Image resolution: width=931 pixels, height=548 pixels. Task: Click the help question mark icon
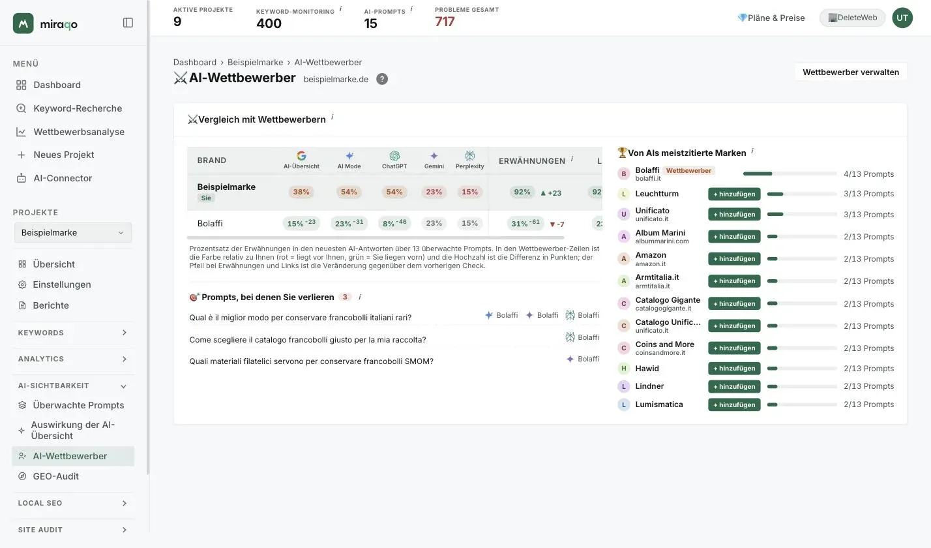coord(382,79)
